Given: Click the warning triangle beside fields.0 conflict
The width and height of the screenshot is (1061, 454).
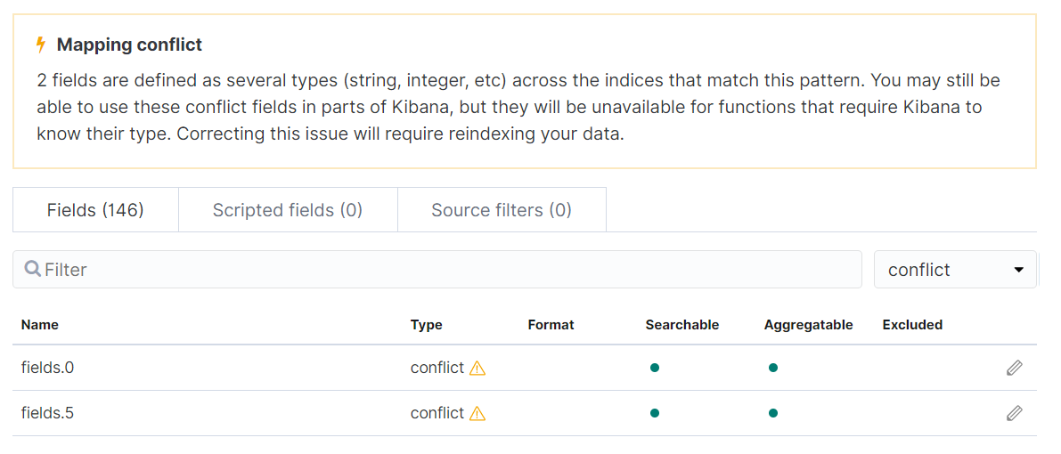Looking at the screenshot, I should tap(477, 368).
